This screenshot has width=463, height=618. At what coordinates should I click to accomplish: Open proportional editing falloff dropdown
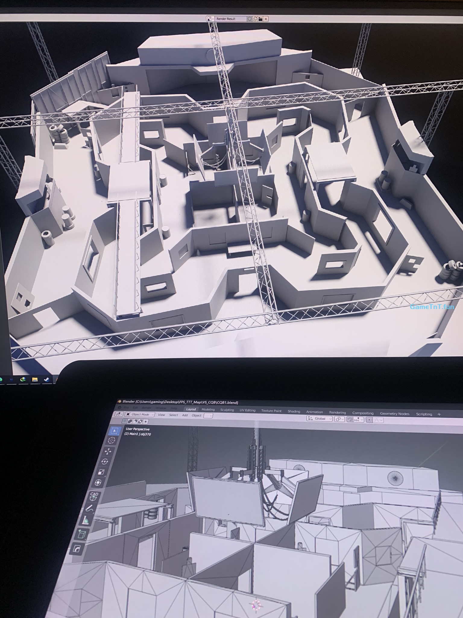coord(378,420)
